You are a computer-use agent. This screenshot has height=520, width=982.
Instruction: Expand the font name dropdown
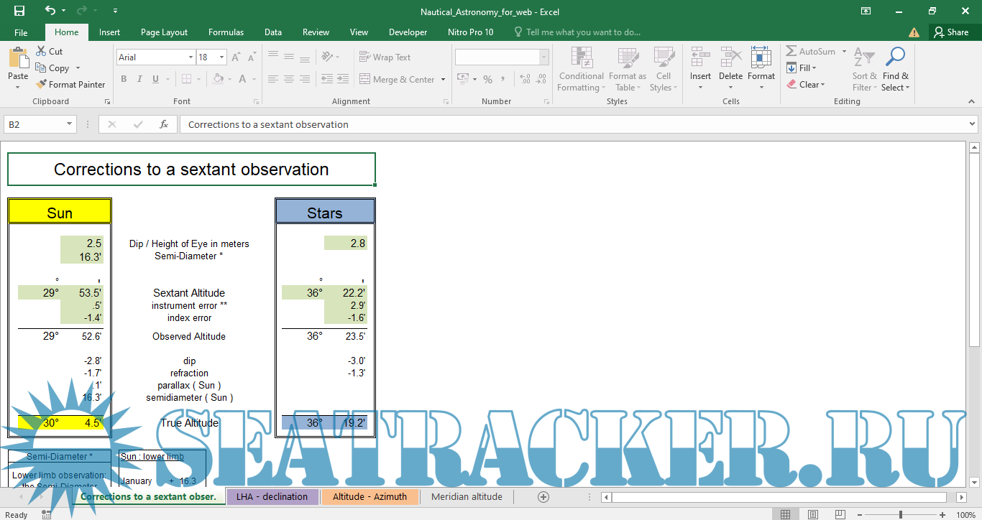point(191,57)
